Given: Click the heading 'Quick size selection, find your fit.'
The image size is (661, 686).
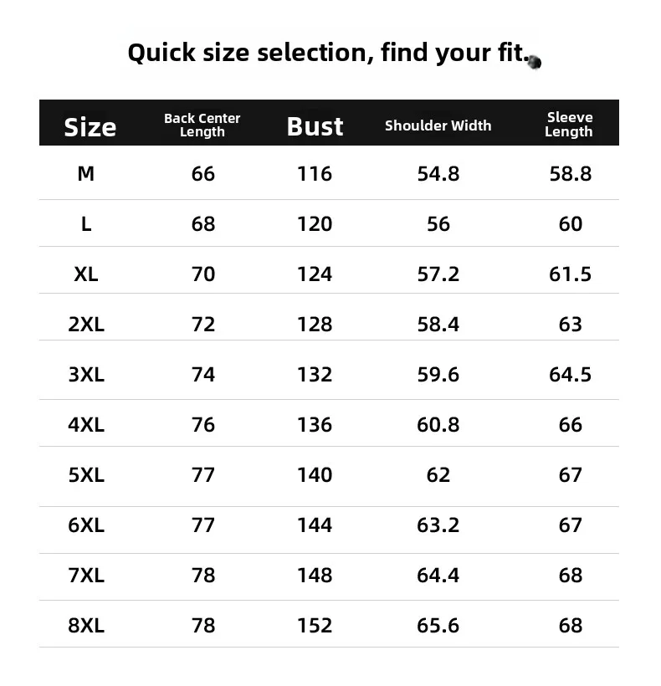Looking at the screenshot, I should pyautogui.click(x=329, y=53).
